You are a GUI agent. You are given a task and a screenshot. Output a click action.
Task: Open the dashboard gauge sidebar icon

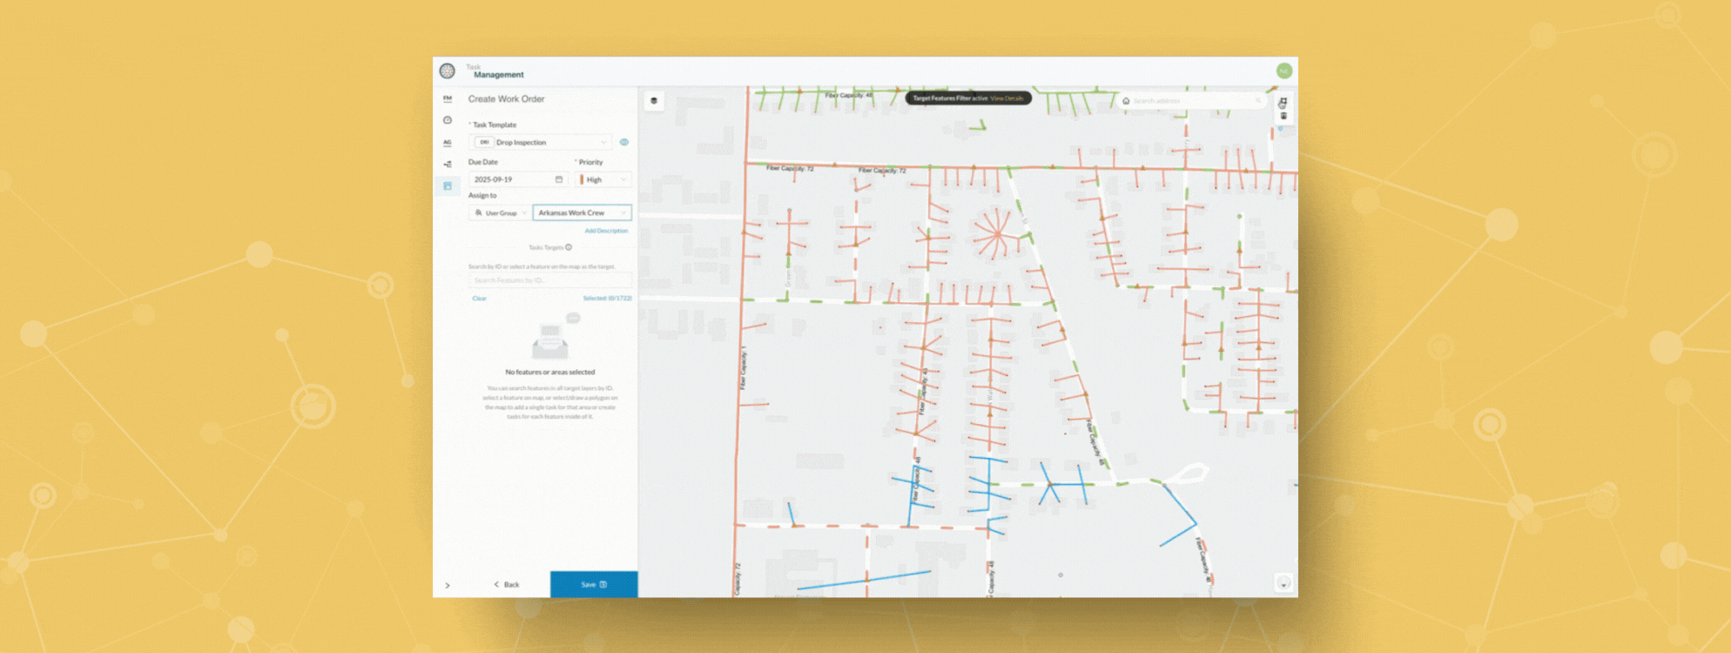448,120
